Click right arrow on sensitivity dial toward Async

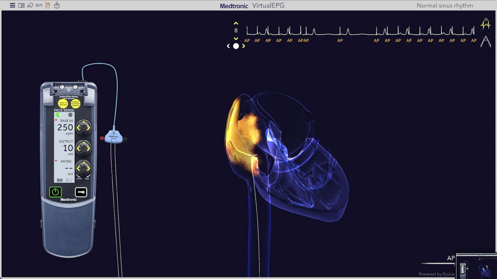(x=88, y=169)
